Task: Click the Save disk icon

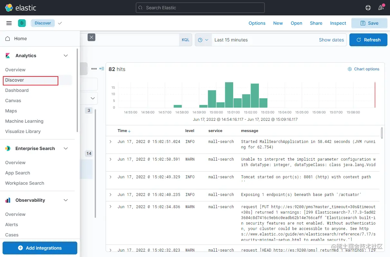Action: coord(363,23)
